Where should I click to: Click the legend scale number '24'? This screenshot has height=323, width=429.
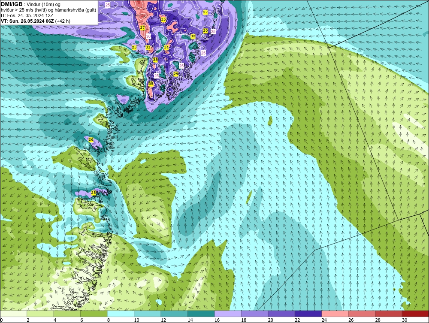coord(324,320)
